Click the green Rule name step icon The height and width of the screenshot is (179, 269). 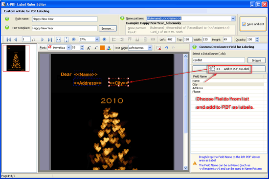click(7, 19)
